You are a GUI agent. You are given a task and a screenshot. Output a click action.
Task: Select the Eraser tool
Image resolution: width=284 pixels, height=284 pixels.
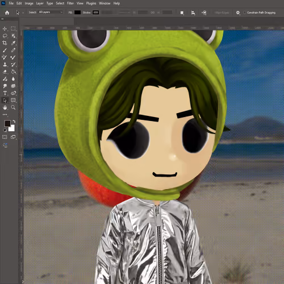[5, 72]
